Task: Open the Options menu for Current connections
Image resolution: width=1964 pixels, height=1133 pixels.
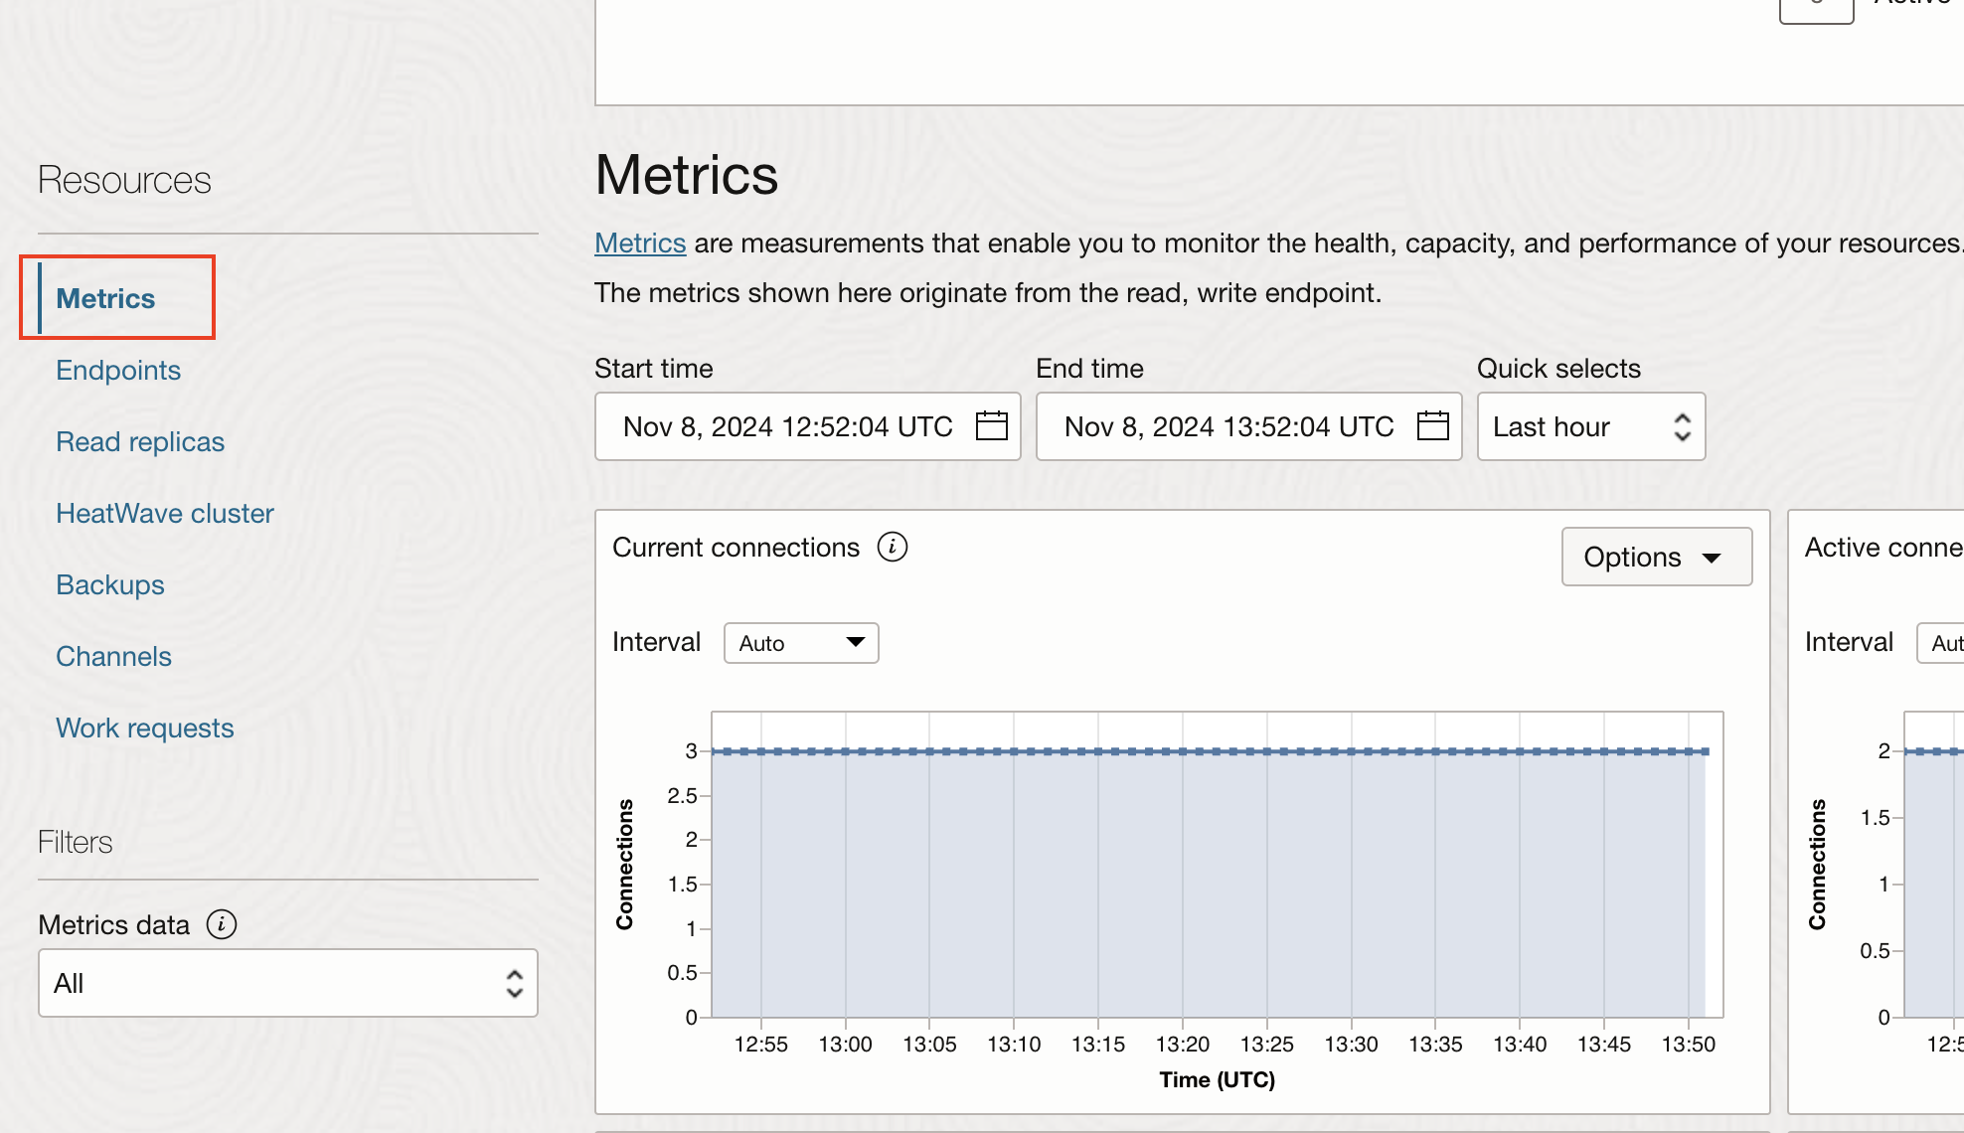Action: pos(1656,557)
